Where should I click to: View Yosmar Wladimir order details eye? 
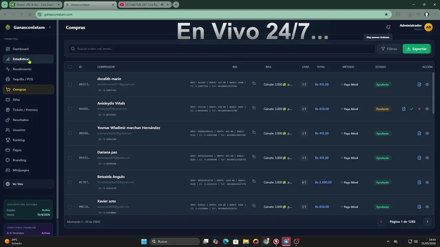click(427, 133)
